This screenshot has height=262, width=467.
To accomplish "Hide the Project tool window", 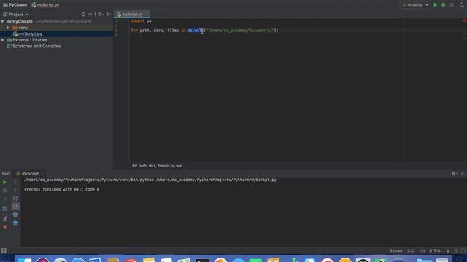I will coord(109,15).
